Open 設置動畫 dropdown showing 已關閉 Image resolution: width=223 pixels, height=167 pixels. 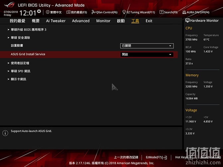click(147, 46)
